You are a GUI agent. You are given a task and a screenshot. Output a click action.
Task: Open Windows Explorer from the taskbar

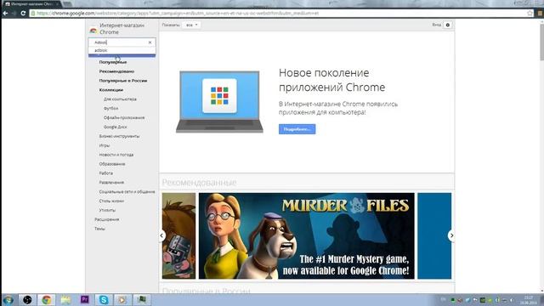[65, 300]
